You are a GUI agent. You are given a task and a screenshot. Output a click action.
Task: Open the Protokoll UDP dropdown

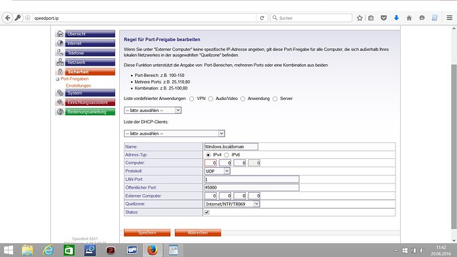coord(217,171)
